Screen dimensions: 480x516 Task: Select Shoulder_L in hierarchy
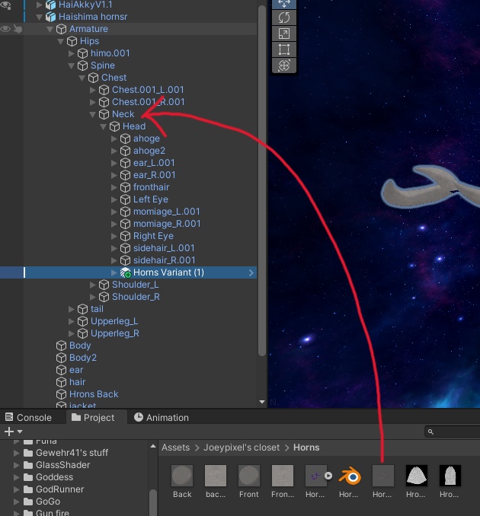tap(135, 285)
